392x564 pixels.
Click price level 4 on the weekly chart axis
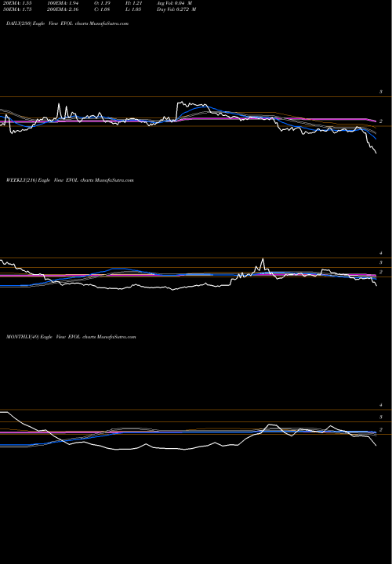coord(380,253)
